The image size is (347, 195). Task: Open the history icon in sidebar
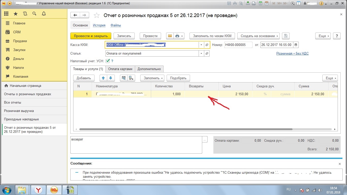click(25, 14)
